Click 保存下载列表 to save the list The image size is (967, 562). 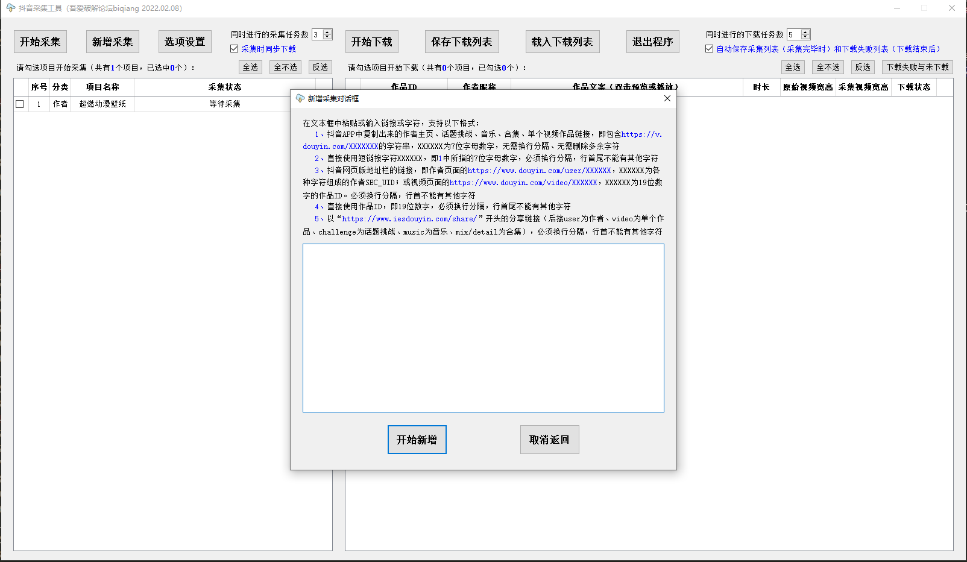(x=462, y=42)
